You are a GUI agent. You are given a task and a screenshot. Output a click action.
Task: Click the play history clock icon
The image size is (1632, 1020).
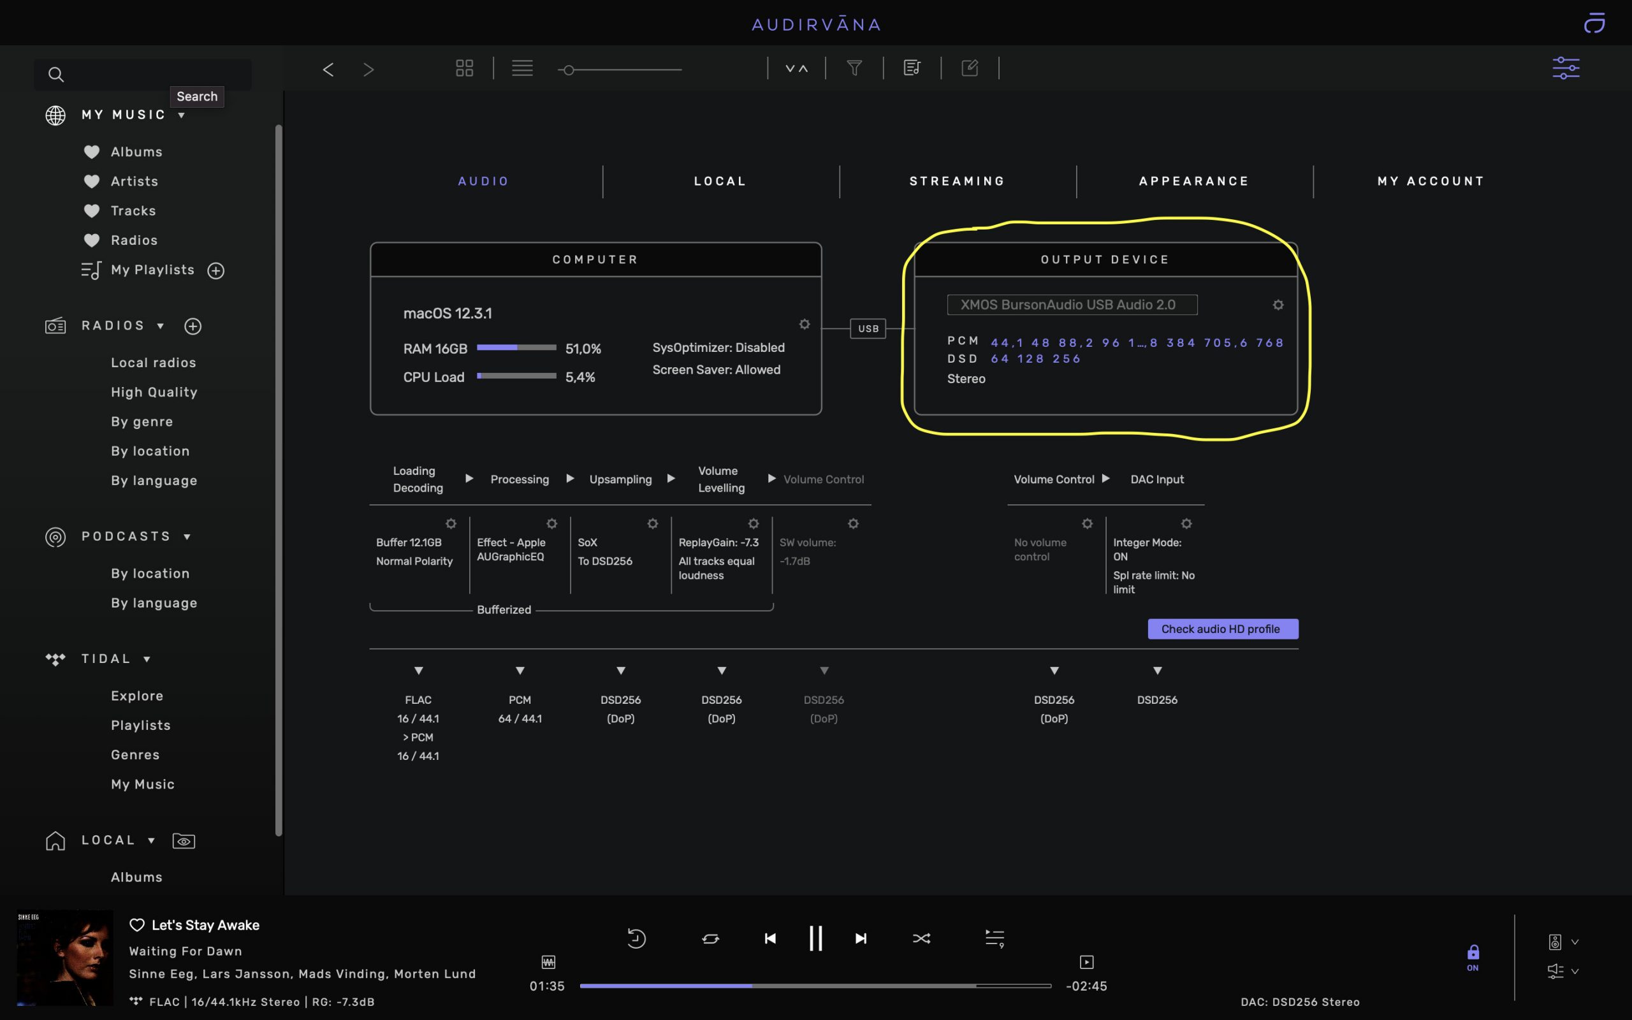coord(636,938)
